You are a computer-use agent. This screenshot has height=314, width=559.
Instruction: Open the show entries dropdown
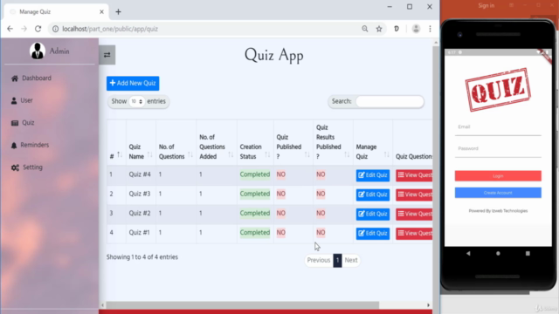(136, 101)
